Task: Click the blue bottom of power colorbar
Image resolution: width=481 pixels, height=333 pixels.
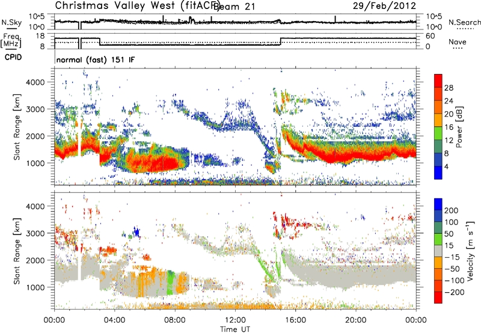Action: tap(438, 173)
